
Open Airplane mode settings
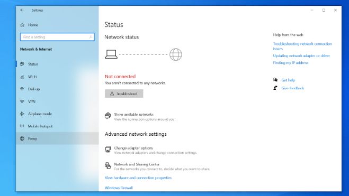pos(57,114)
